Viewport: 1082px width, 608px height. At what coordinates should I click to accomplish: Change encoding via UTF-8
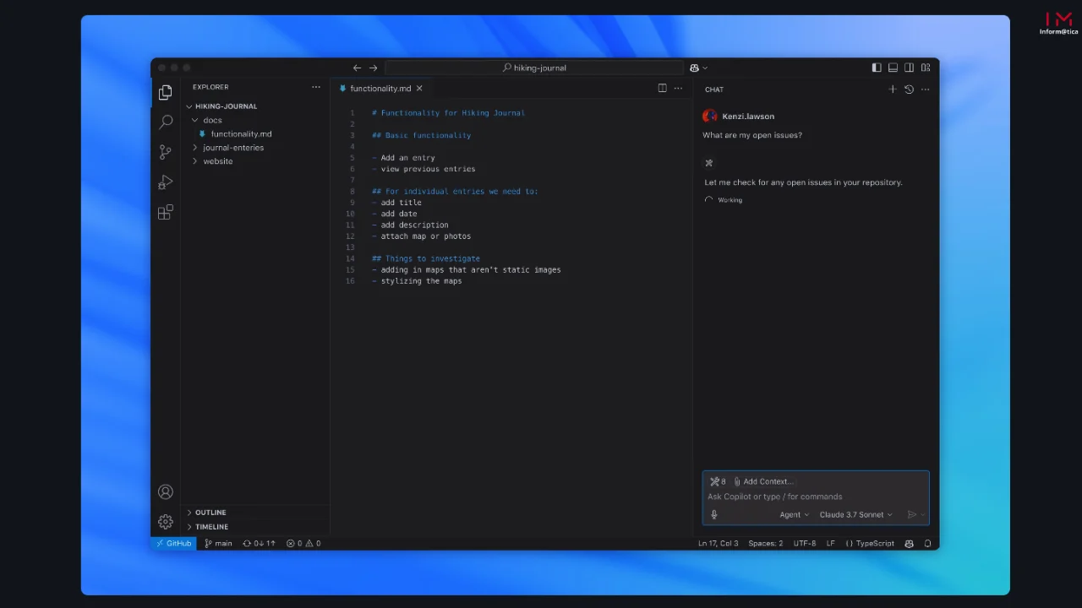(804, 543)
